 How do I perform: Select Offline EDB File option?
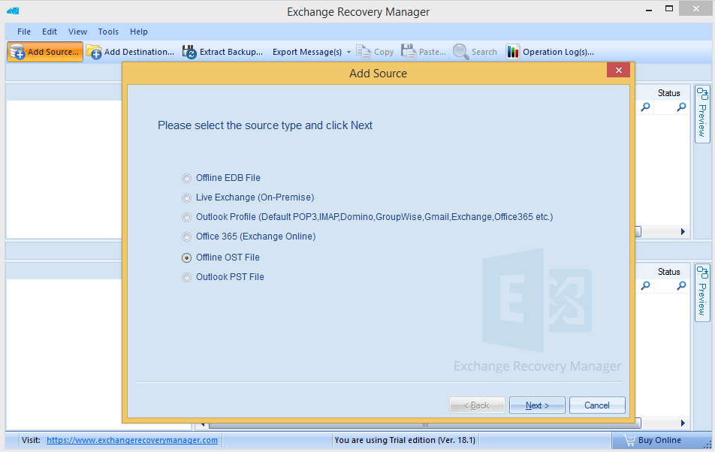[222, 178]
